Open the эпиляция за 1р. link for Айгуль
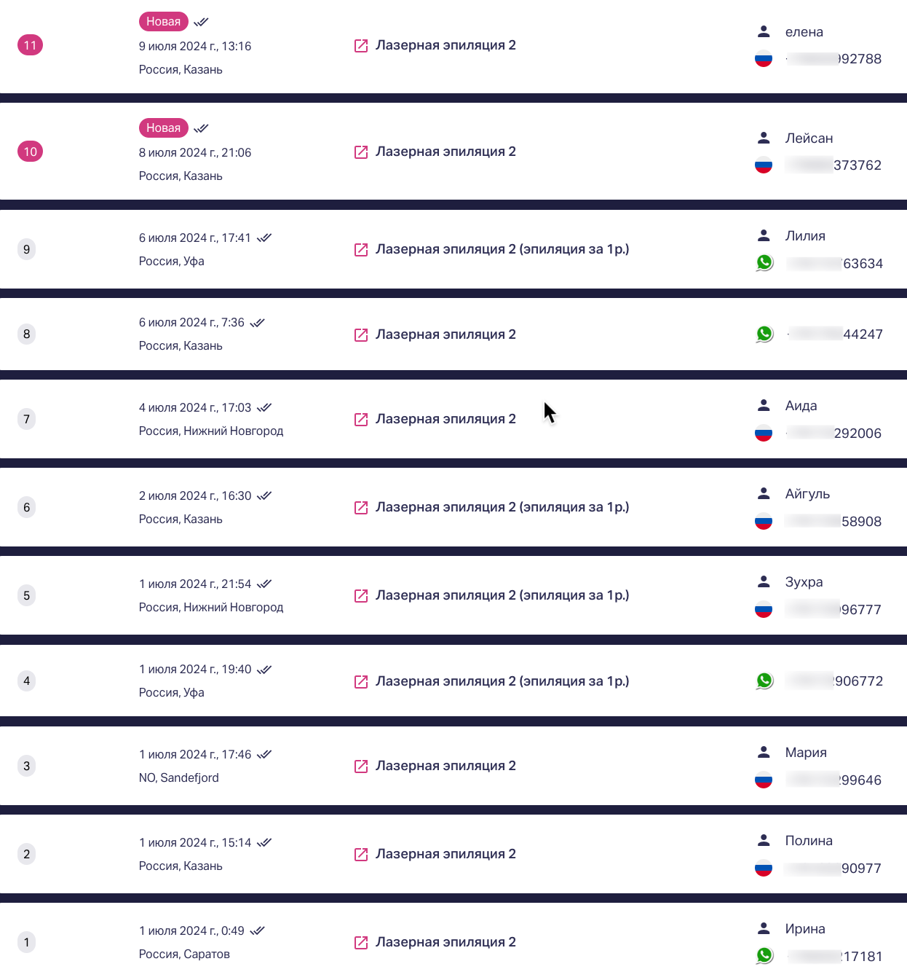The image size is (907, 980). point(502,507)
